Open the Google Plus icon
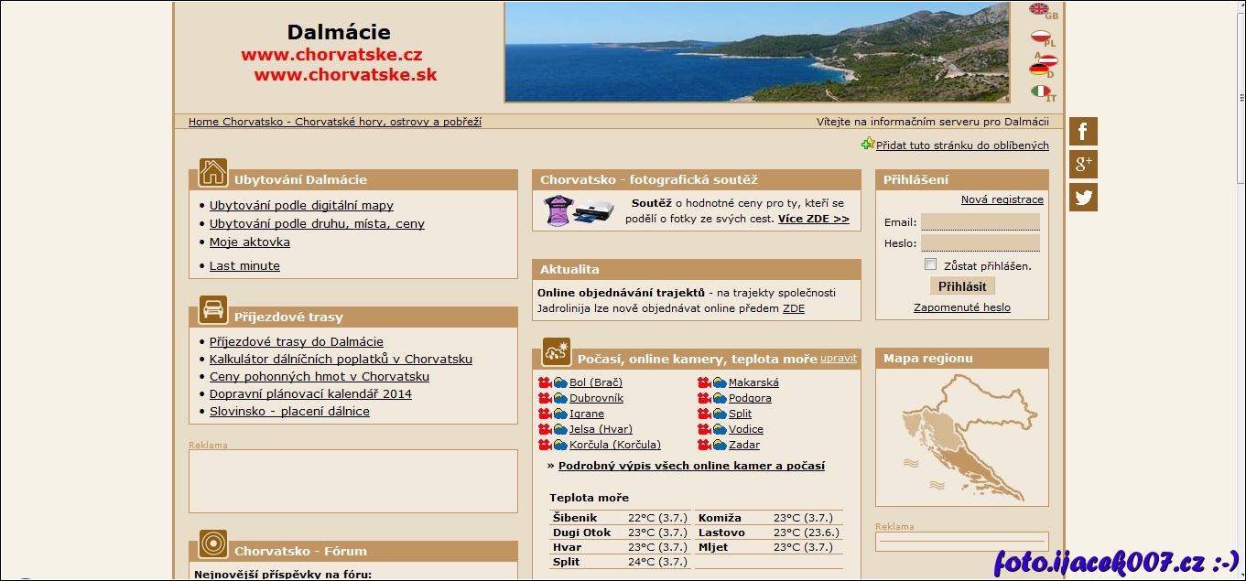1246x581 pixels. [1083, 165]
